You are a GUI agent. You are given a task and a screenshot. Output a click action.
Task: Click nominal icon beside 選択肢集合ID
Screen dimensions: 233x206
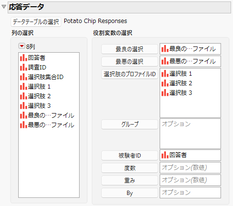click(x=23, y=77)
